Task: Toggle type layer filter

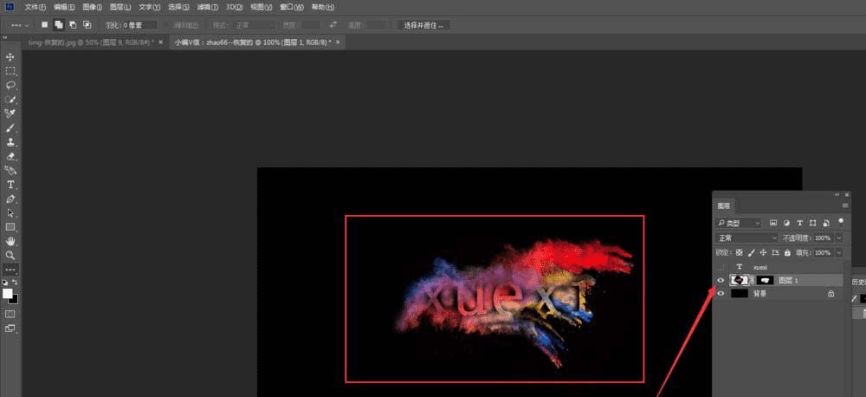Action: 799,223
